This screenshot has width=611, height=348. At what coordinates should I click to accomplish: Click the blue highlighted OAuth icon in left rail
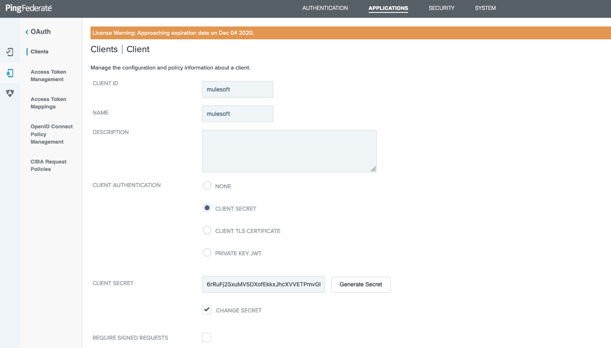pos(10,73)
